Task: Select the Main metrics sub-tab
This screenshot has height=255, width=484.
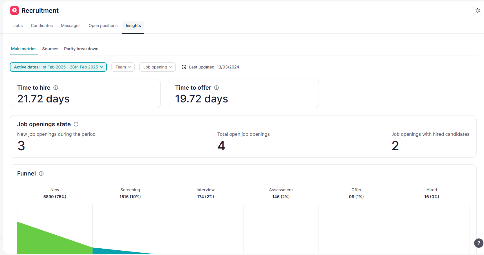Action: click(24, 49)
